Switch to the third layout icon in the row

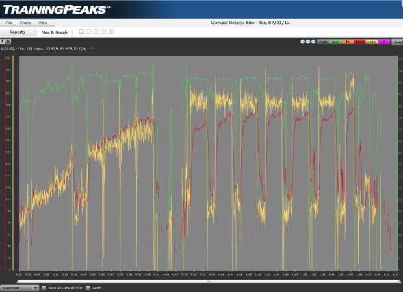pyautogui.click(x=96, y=31)
